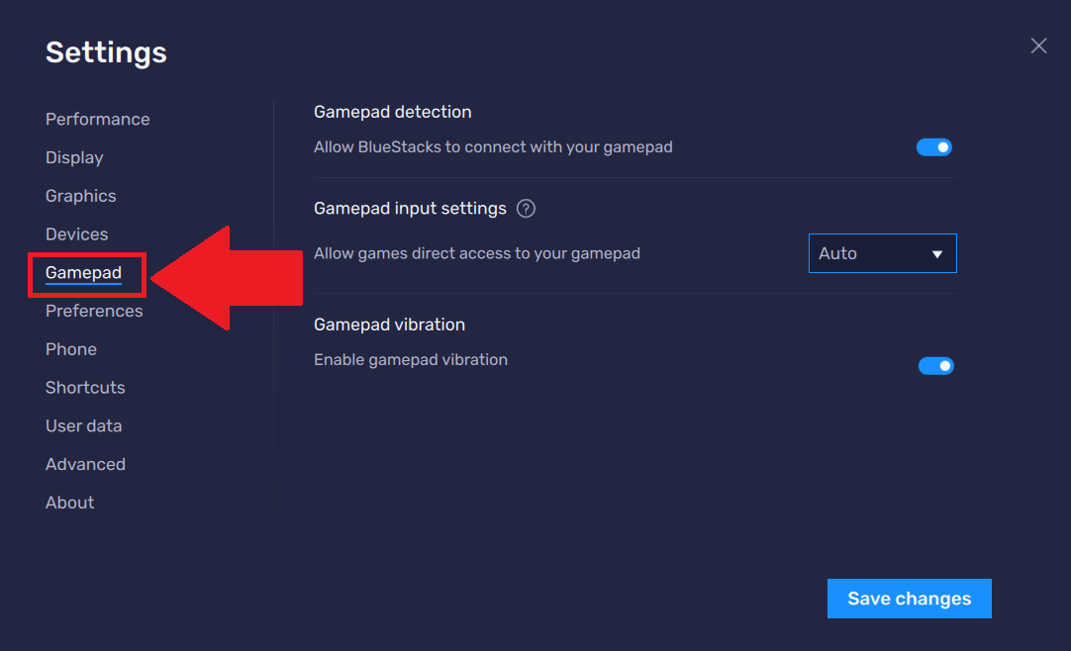
Task: Click the Gamepad vibration heading
Action: (389, 325)
